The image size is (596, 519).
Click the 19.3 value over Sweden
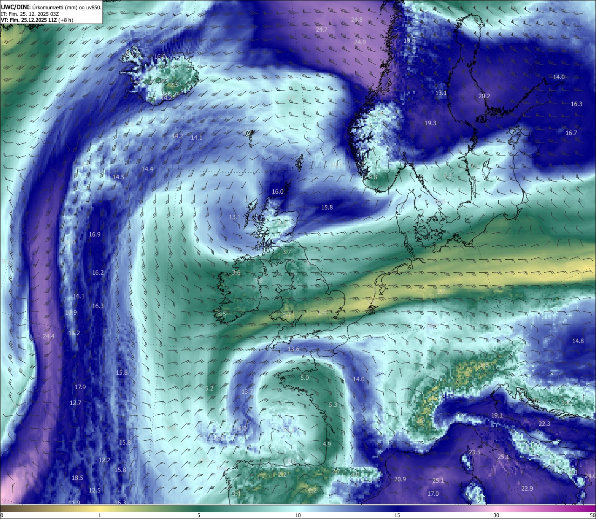point(430,123)
